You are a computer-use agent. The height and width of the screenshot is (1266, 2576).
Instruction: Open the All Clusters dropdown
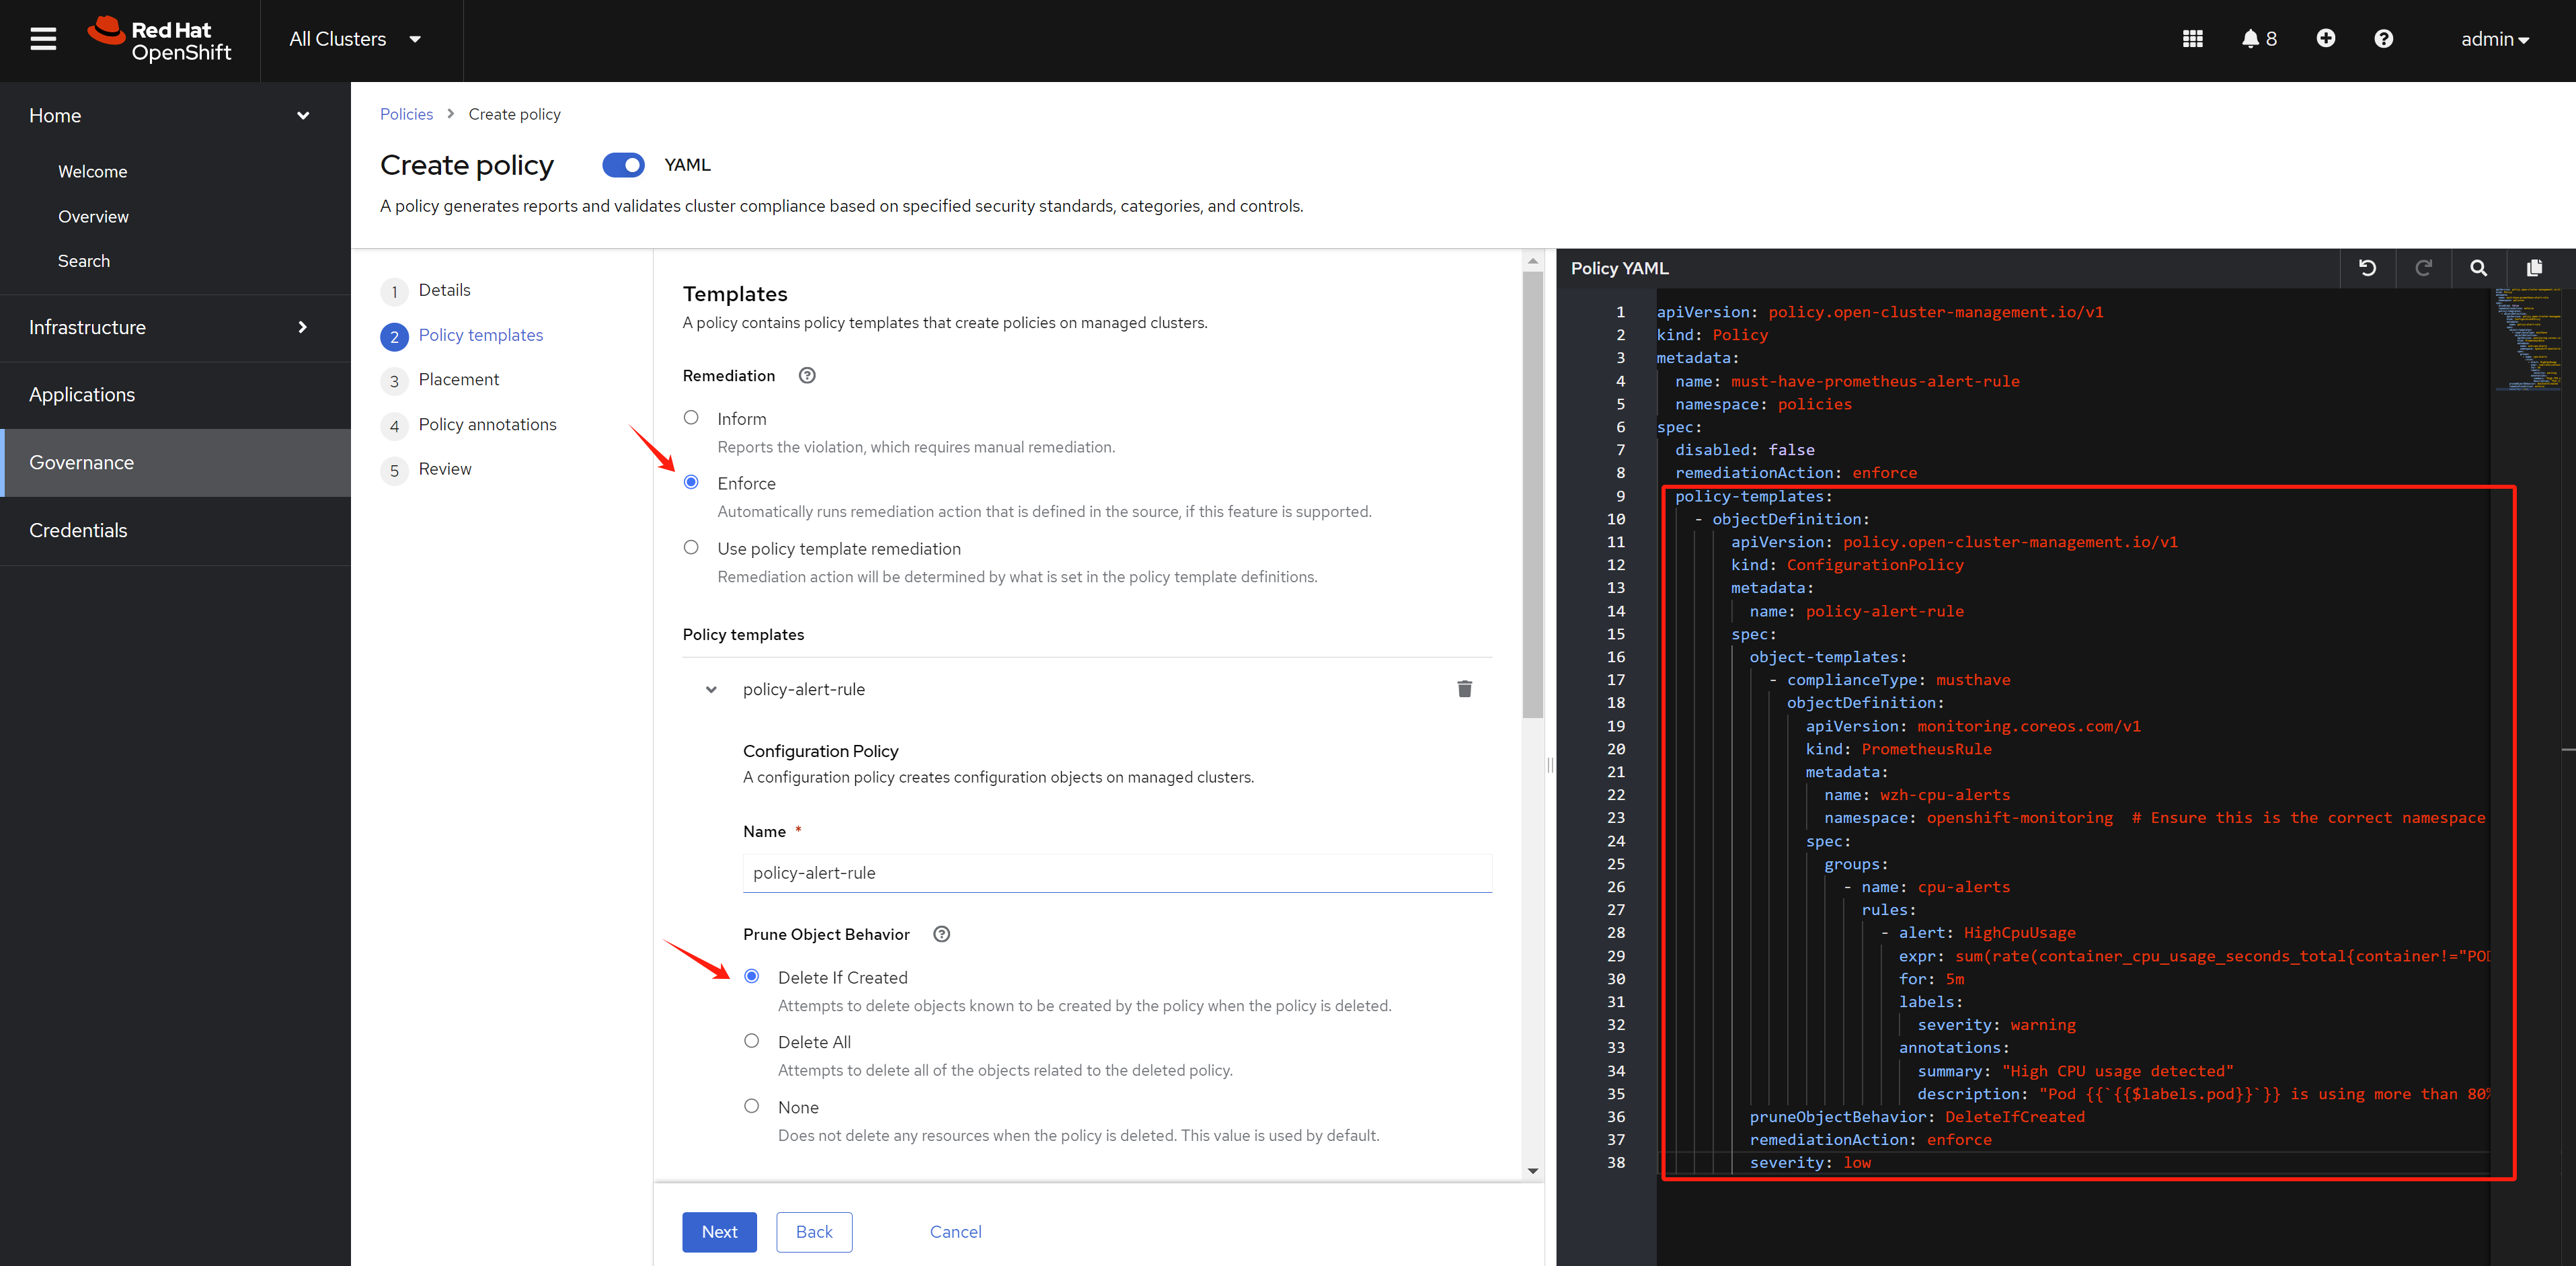(x=355, y=39)
